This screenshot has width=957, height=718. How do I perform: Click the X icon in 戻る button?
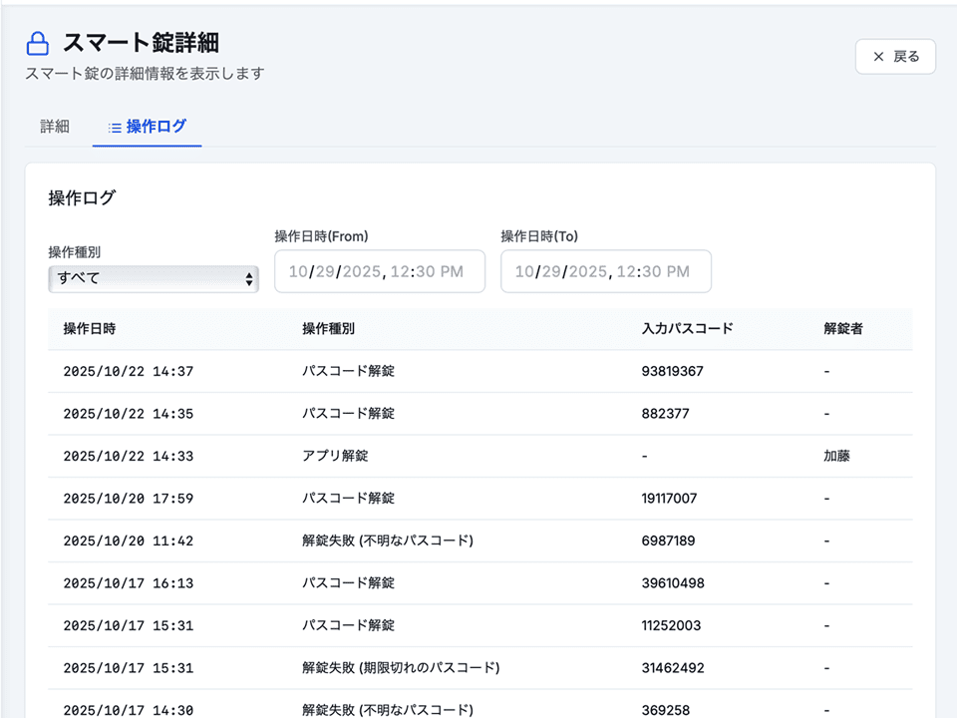878,57
